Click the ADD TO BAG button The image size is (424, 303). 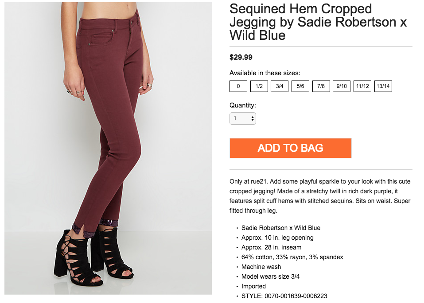(290, 148)
